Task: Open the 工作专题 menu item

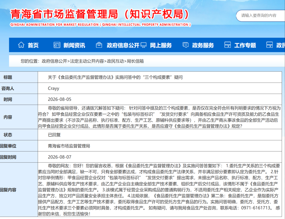Action: (245, 45)
